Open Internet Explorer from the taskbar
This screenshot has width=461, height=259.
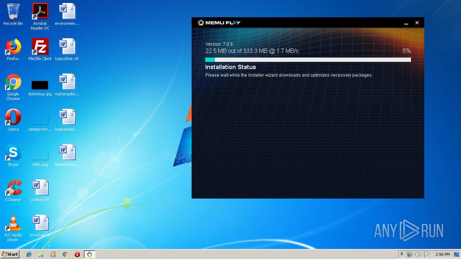pyautogui.click(x=29, y=254)
